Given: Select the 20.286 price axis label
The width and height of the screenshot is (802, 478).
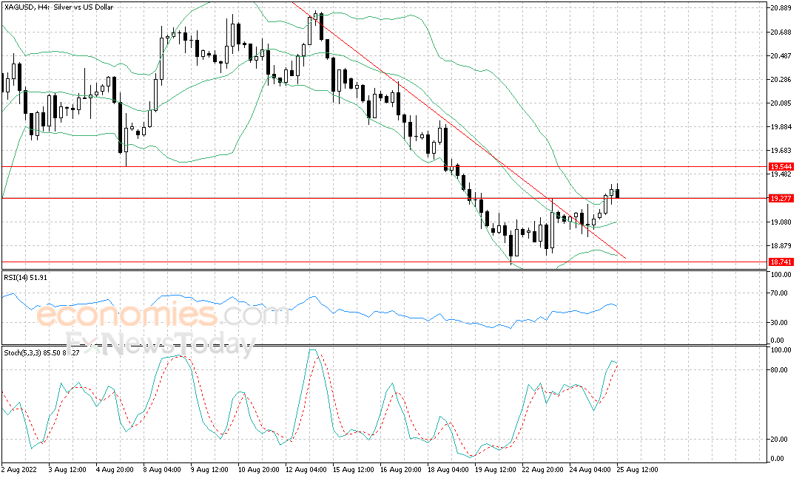Looking at the screenshot, I should pos(781,80).
